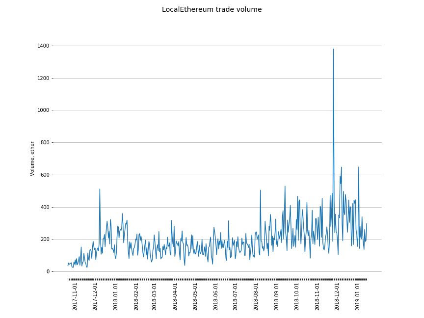
Task: Click the 2018-03-01 date label
Action: (x=155, y=296)
